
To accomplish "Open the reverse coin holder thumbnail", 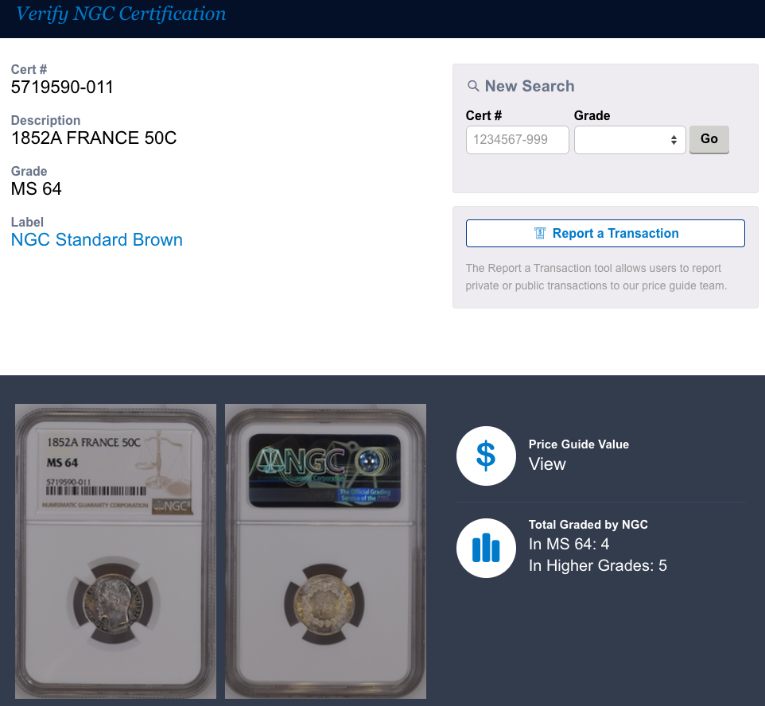I will click(x=325, y=551).
